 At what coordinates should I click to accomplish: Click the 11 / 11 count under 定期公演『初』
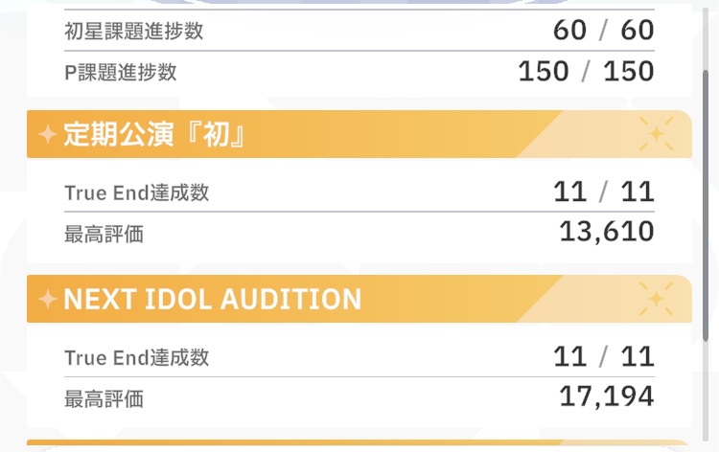603,192
